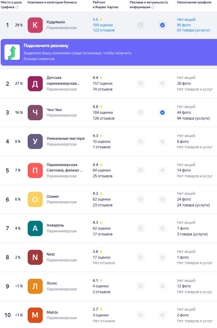This screenshot has width=217, height=328.
Task: Click the Акварель teal logo icon
Action: click(x=35, y=229)
